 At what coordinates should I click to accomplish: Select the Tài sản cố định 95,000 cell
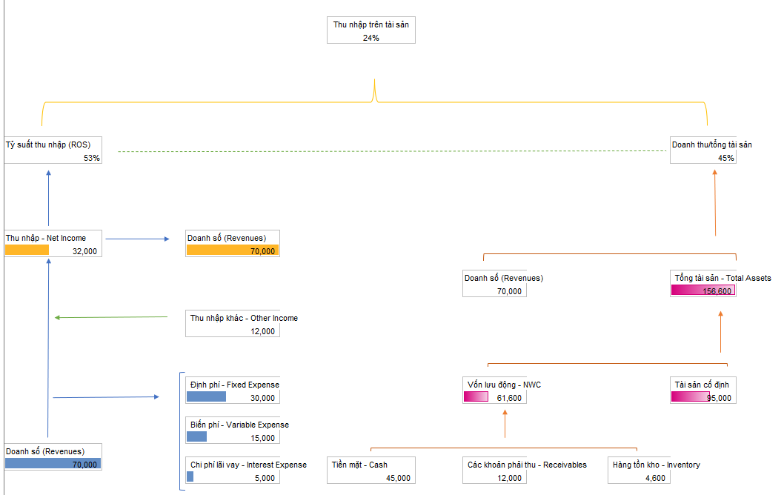click(x=702, y=397)
